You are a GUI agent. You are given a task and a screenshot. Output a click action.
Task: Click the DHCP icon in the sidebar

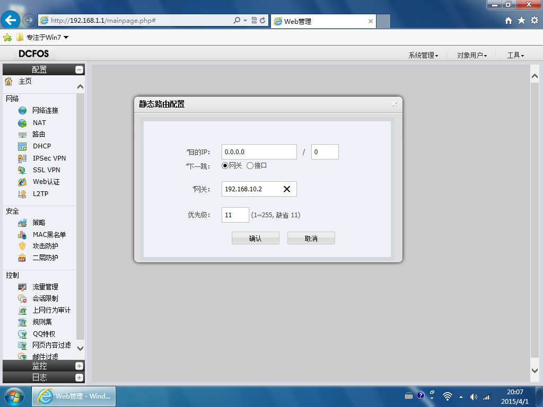pos(22,146)
